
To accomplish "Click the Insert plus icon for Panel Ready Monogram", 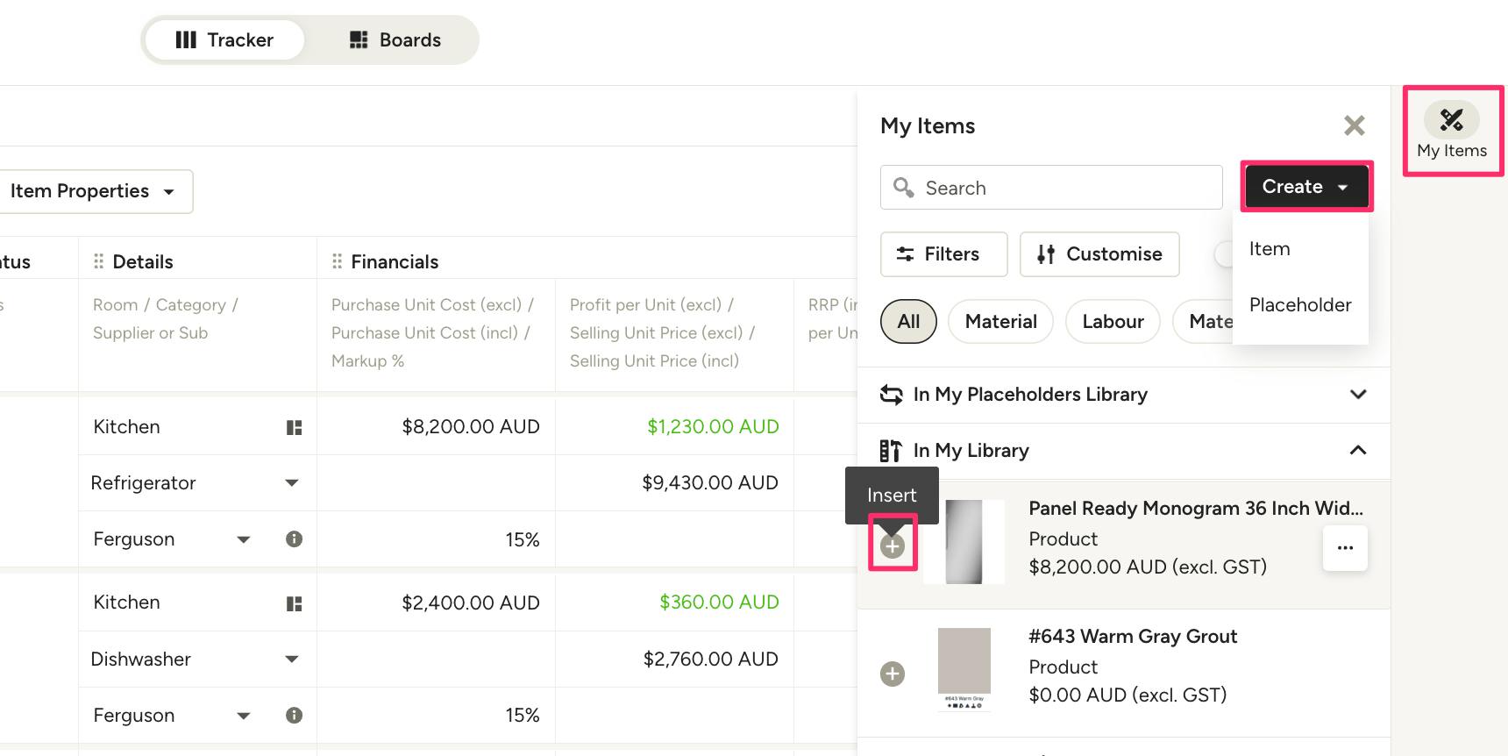I will (893, 546).
